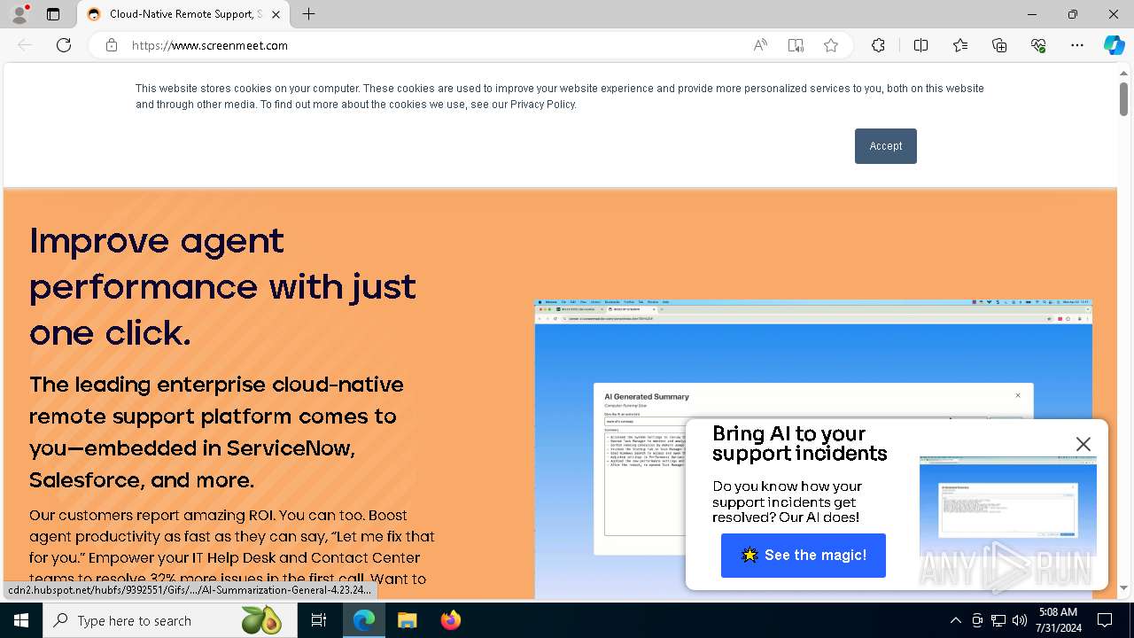Viewport: 1134px width, 638px height.
Task: Open Collections icon
Action: [999, 45]
